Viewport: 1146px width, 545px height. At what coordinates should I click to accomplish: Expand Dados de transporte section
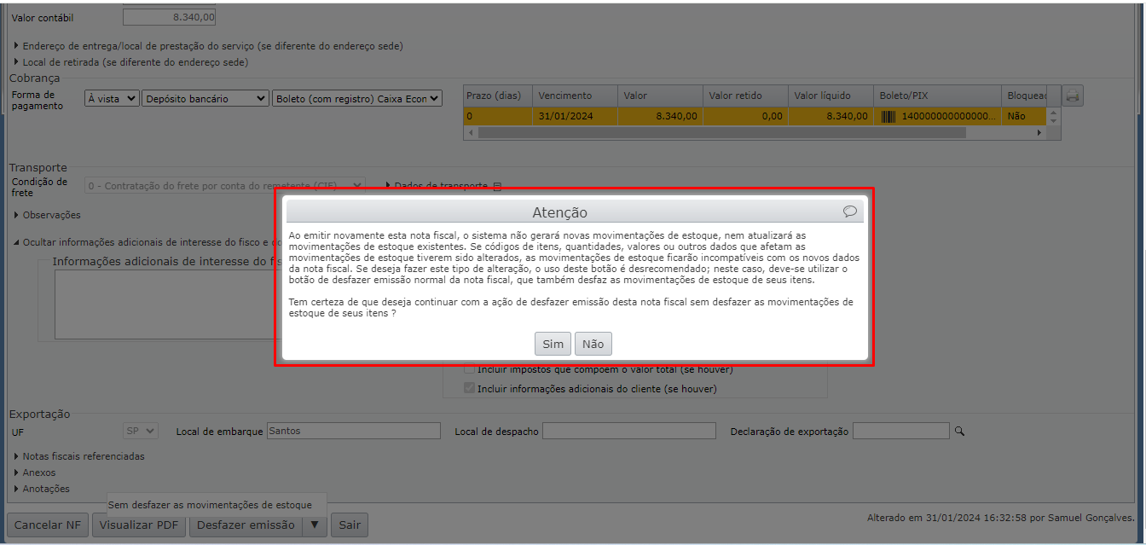437,186
